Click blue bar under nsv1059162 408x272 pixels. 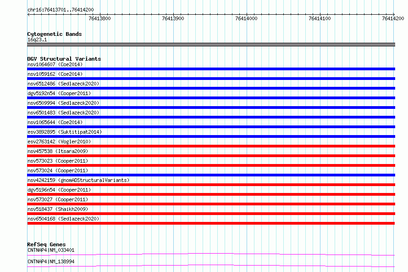click(211, 79)
